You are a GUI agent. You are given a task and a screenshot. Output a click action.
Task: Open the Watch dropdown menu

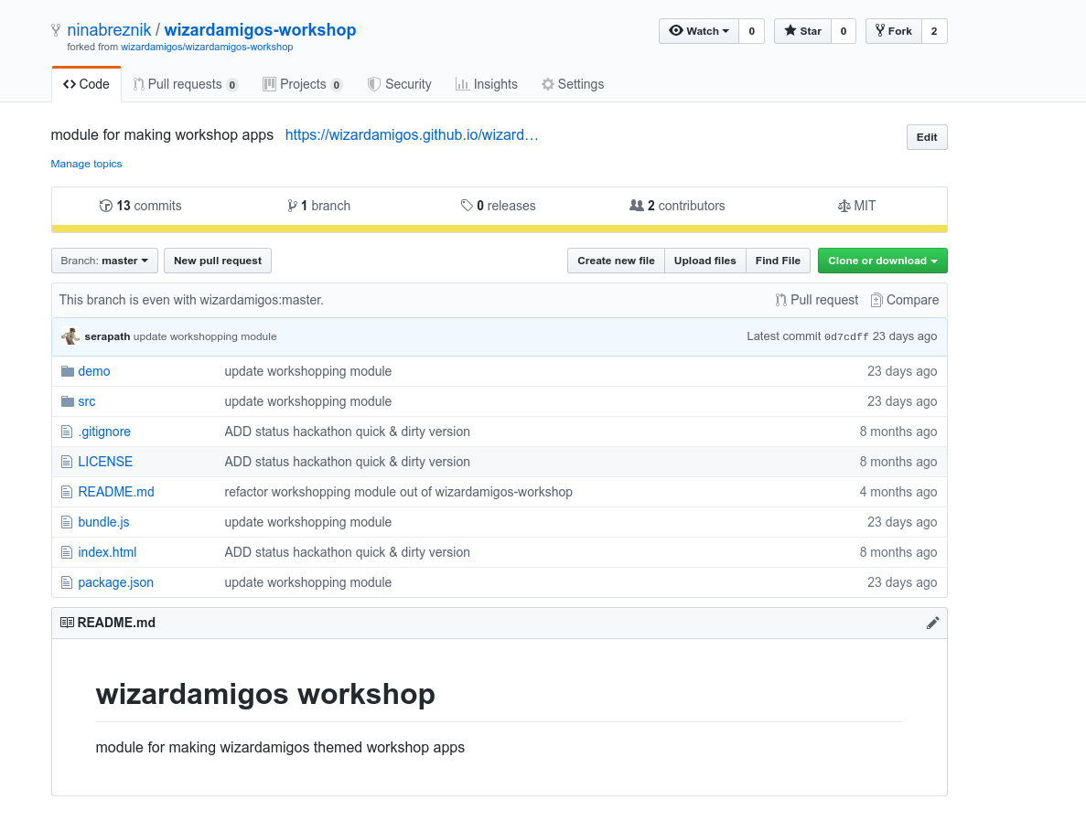(x=699, y=31)
